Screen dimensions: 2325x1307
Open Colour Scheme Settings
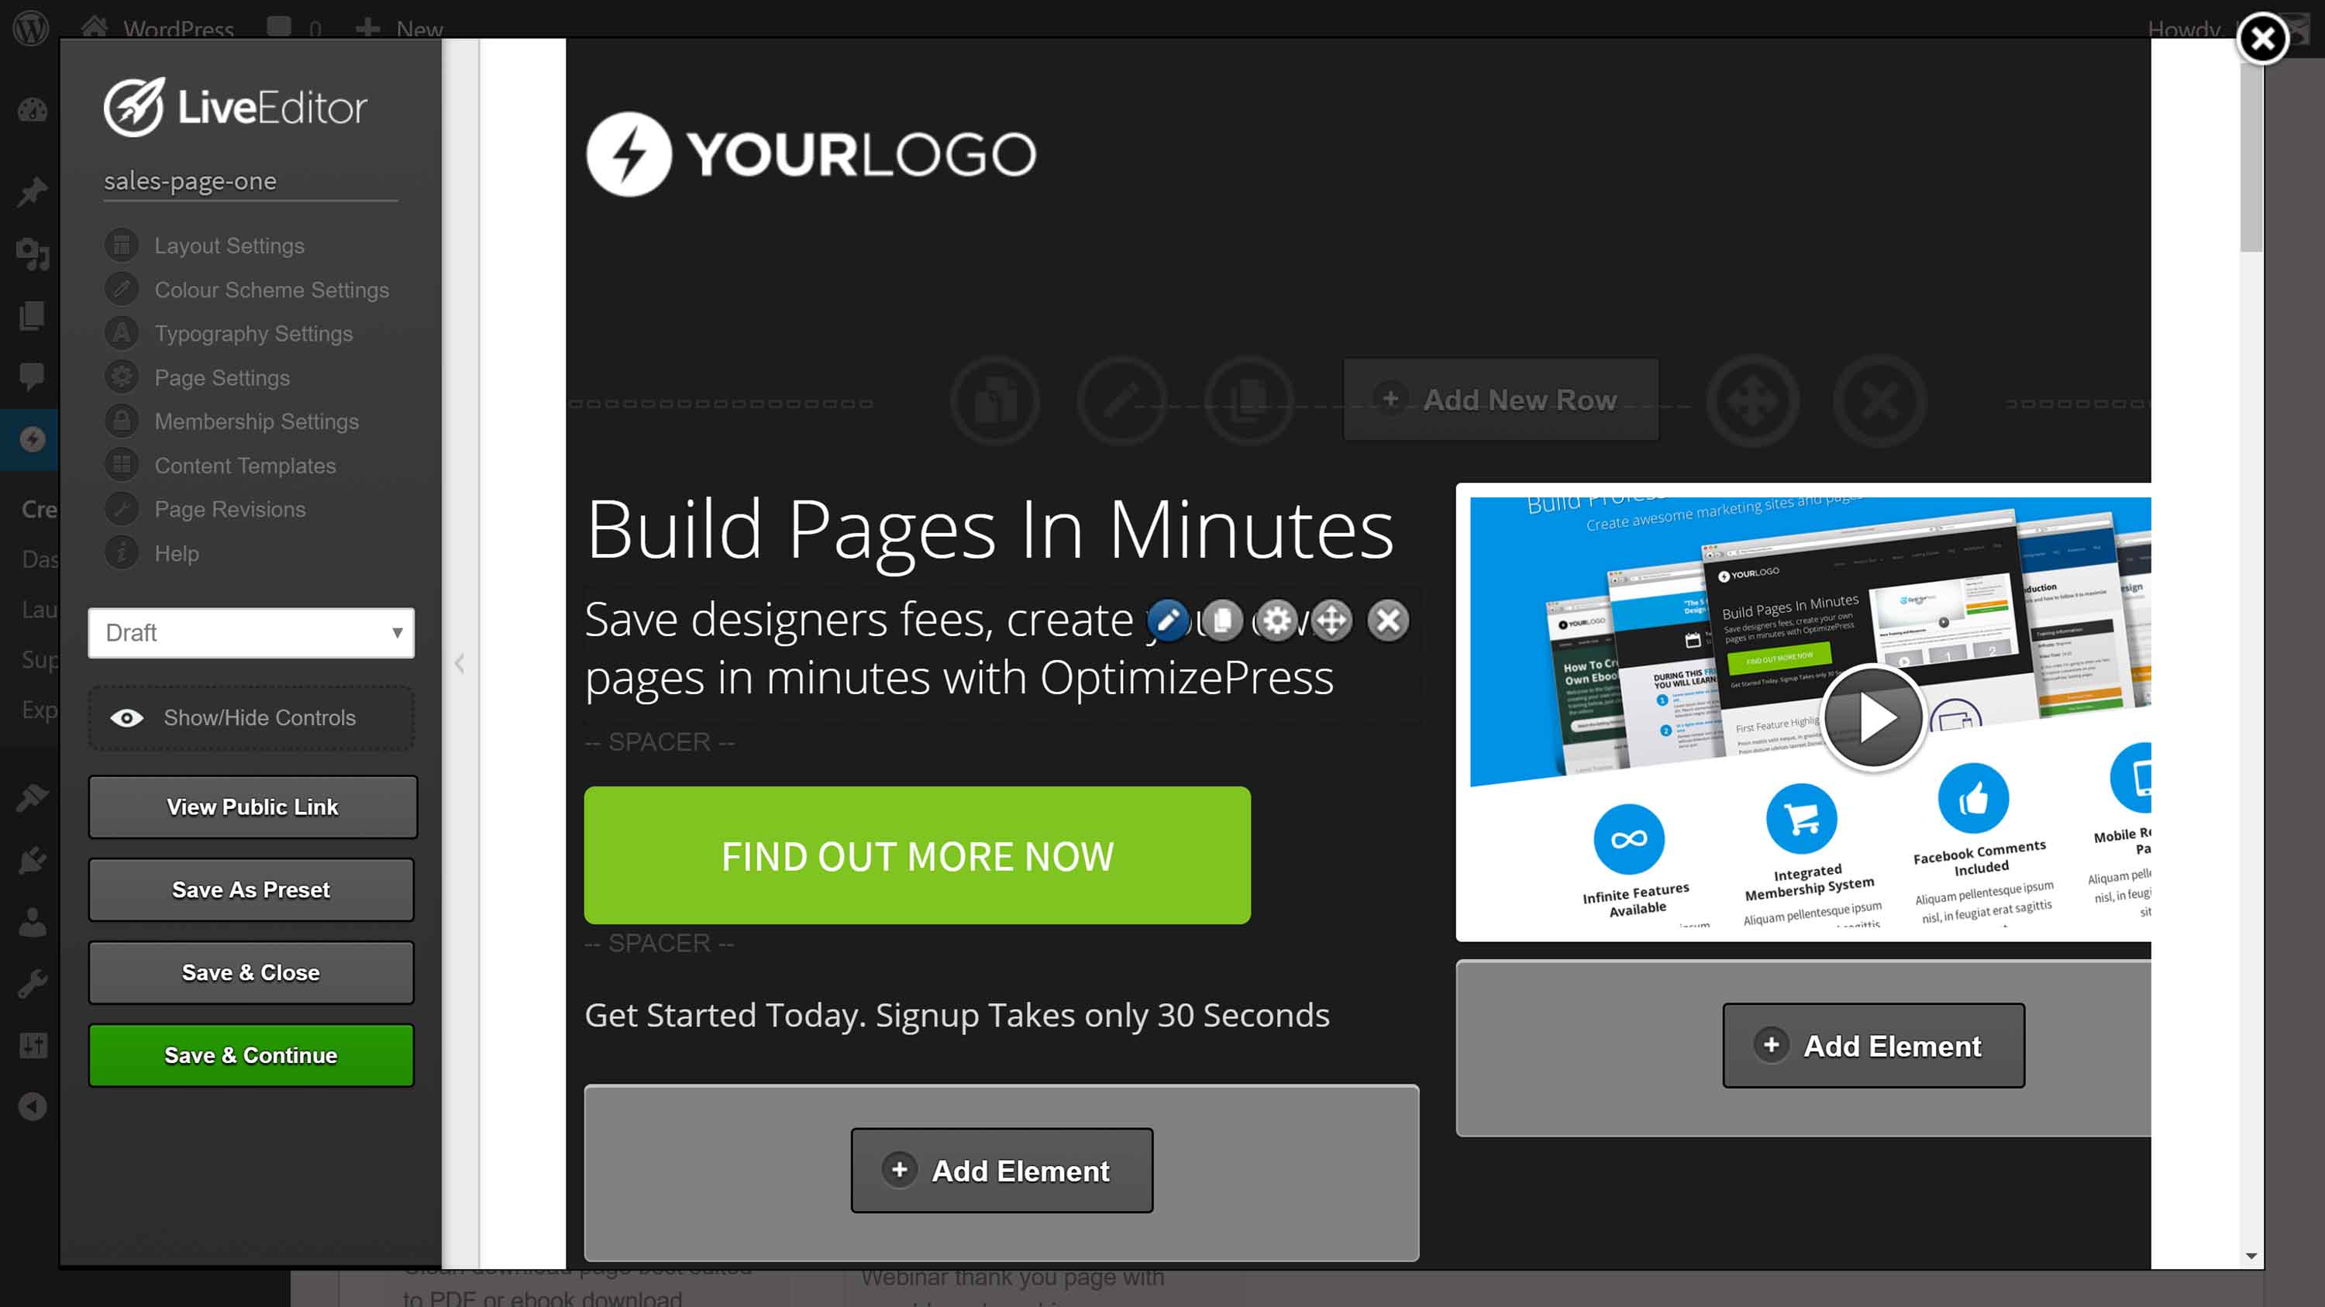click(x=271, y=291)
